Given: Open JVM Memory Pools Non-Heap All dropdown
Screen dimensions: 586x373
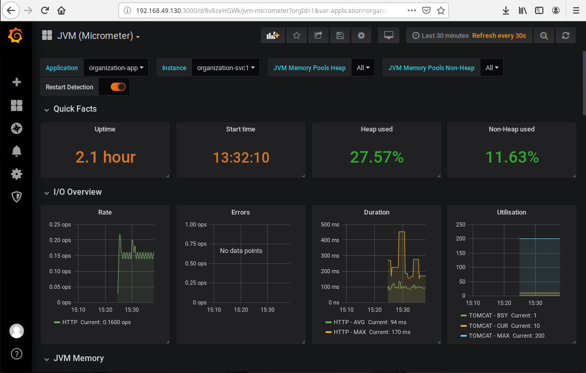Looking at the screenshot, I should point(492,68).
